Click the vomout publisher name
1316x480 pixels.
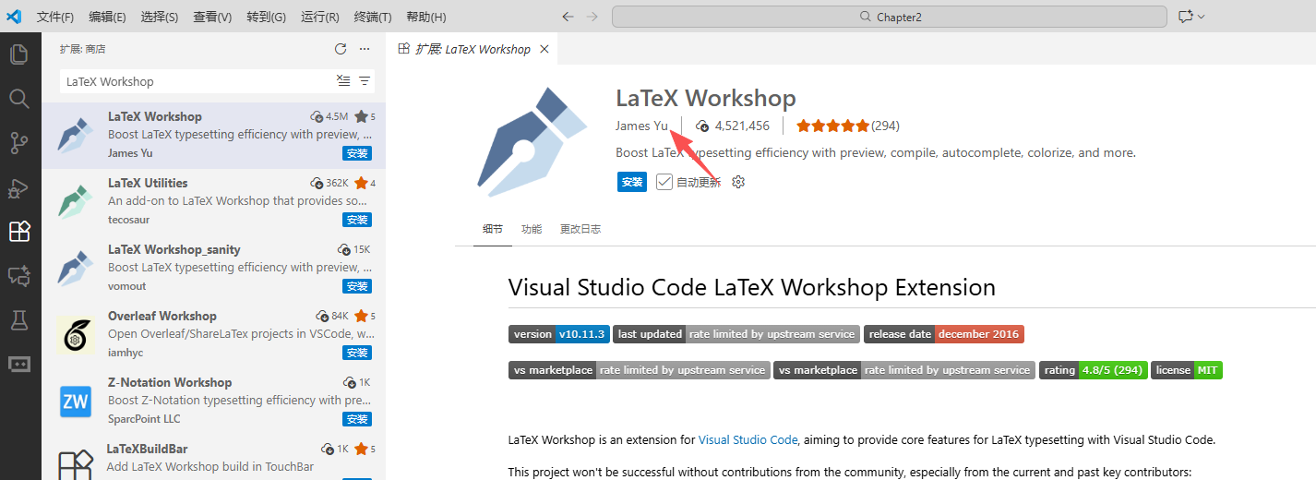coord(127,286)
